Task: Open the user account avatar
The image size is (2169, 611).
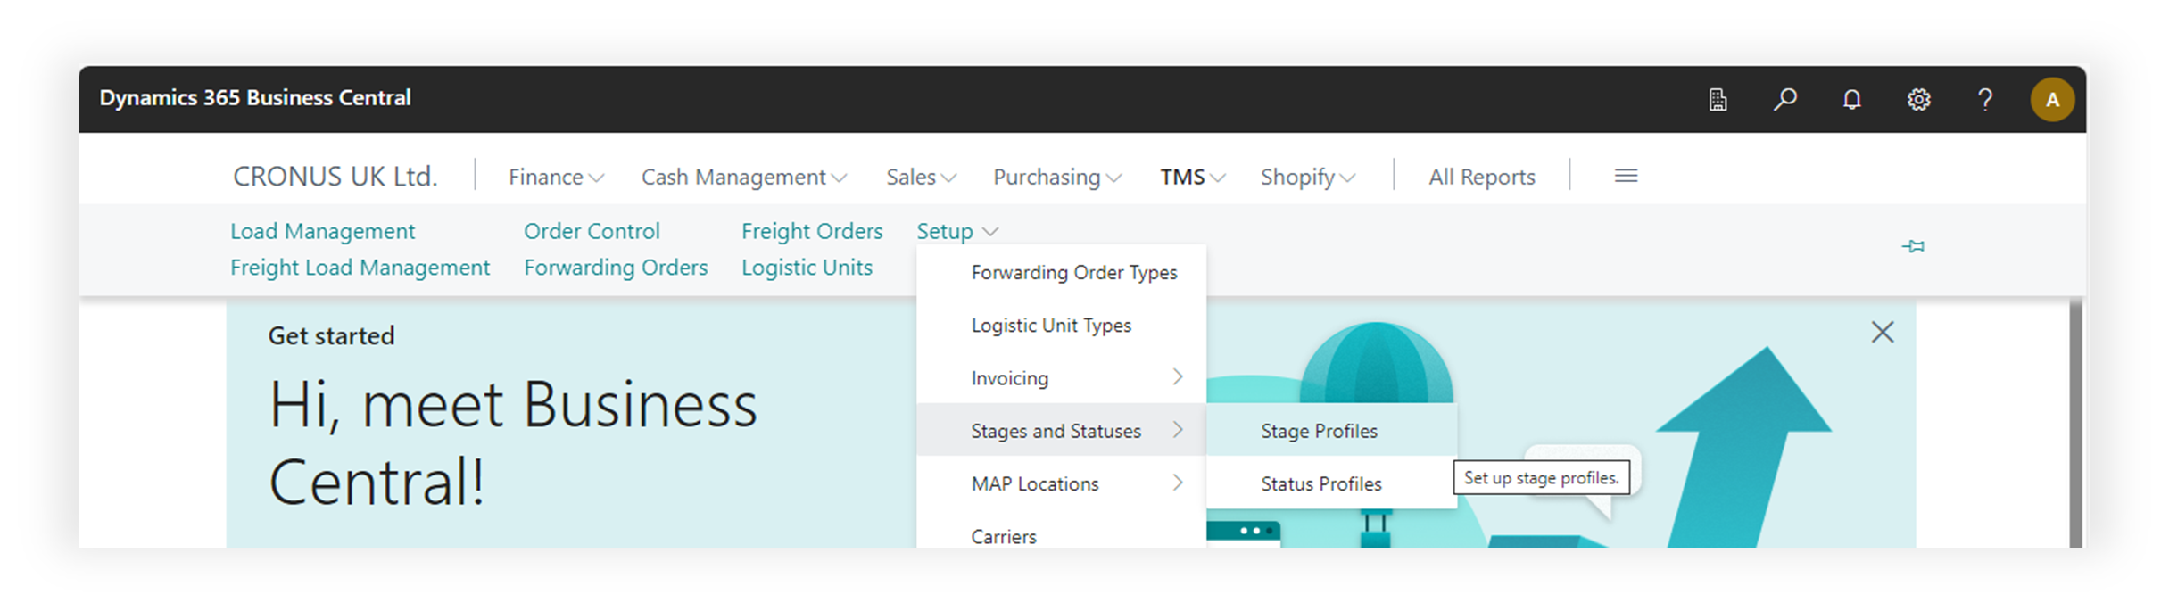Action: click(2052, 99)
